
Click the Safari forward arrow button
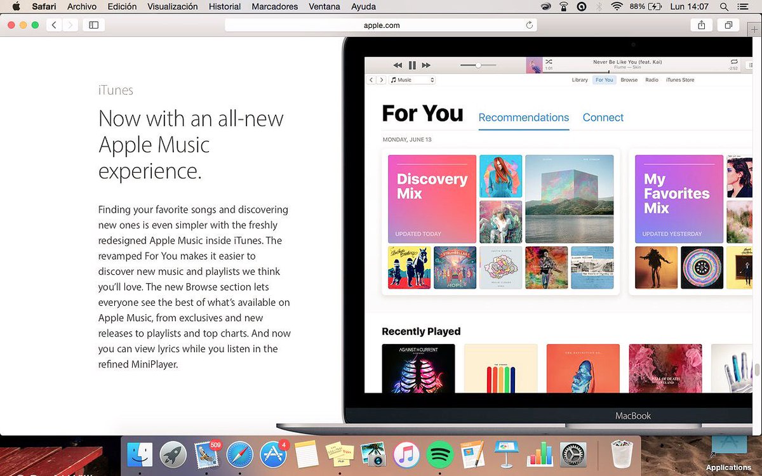[70, 25]
